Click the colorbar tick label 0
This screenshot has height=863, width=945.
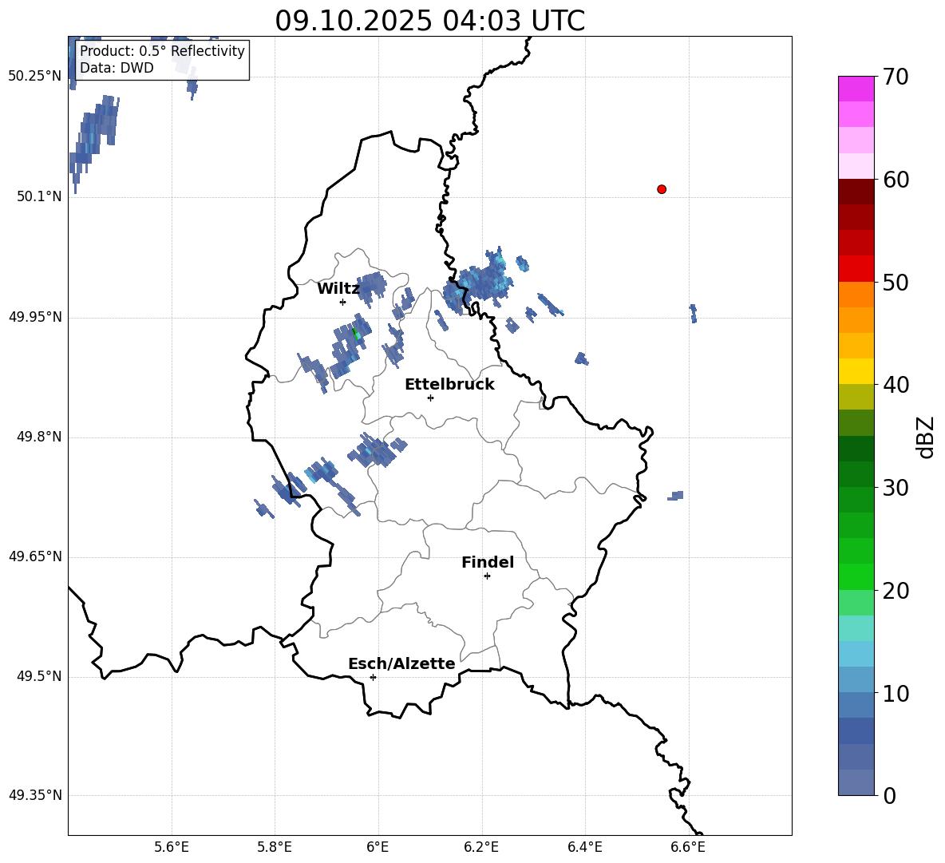pyautogui.click(x=889, y=795)
